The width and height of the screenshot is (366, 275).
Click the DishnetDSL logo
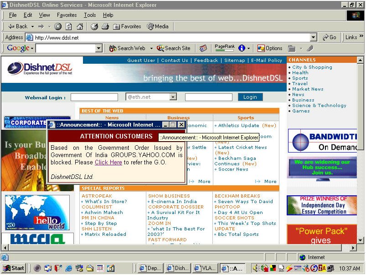point(40,69)
